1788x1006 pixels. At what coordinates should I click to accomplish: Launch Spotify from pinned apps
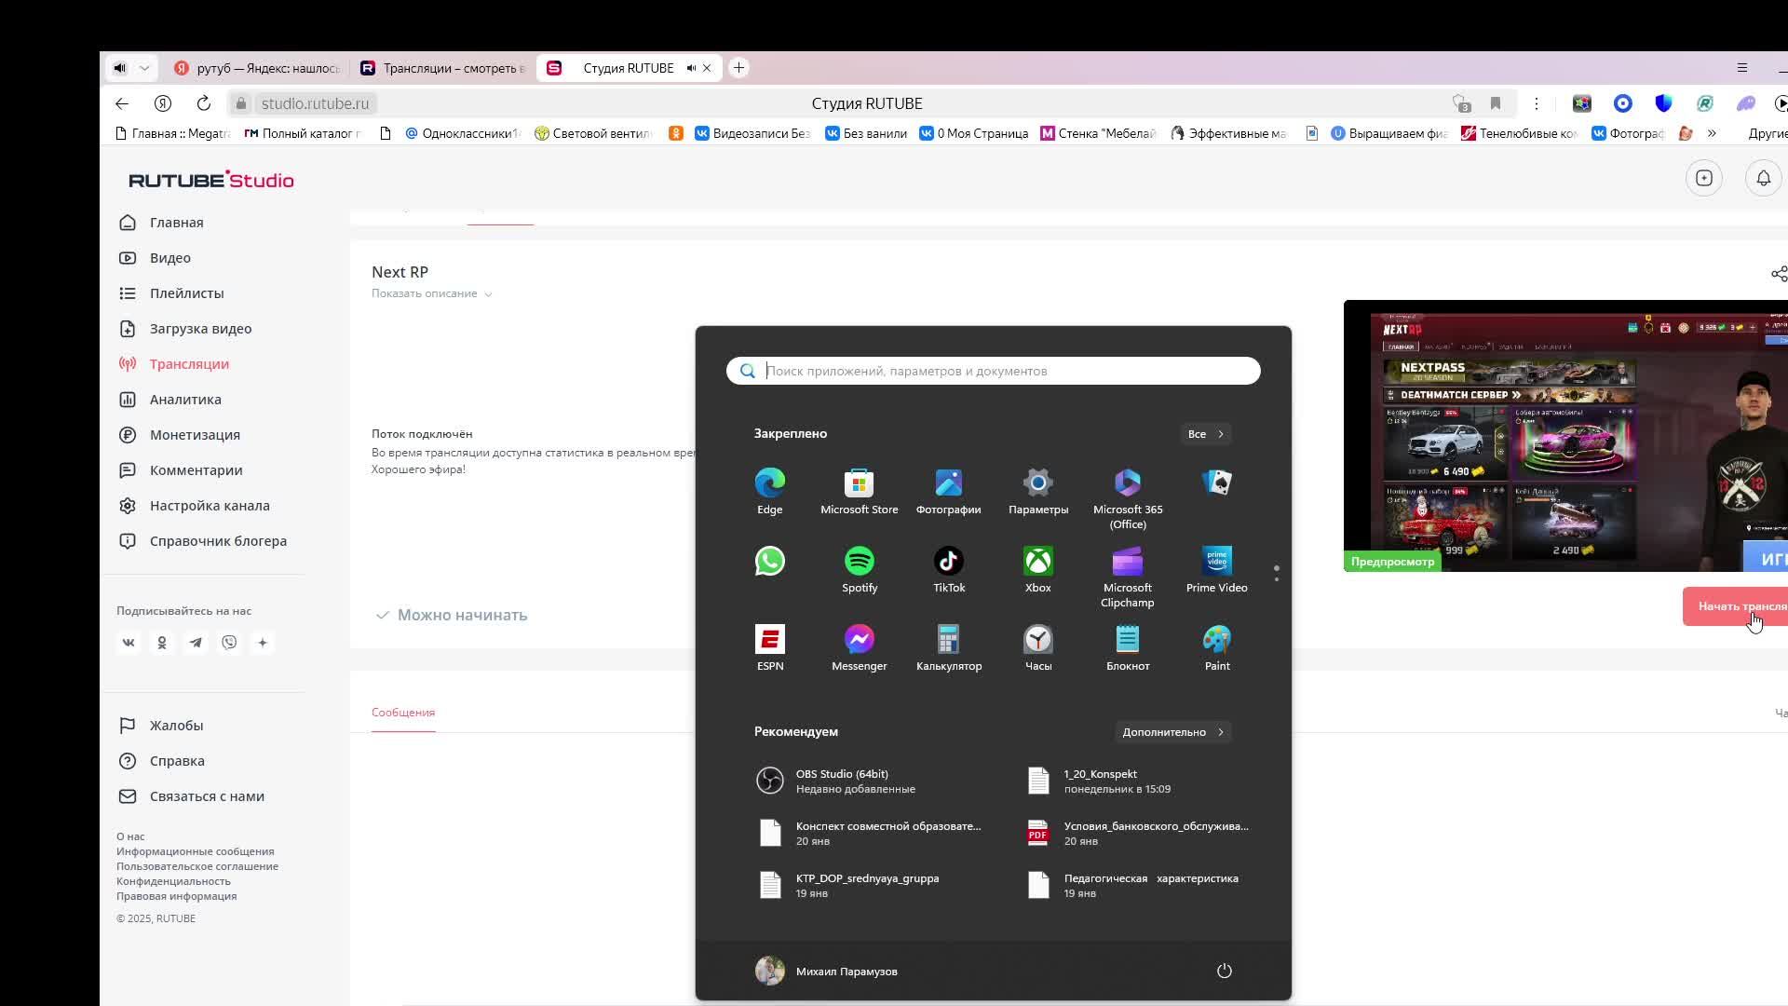point(859,562)
